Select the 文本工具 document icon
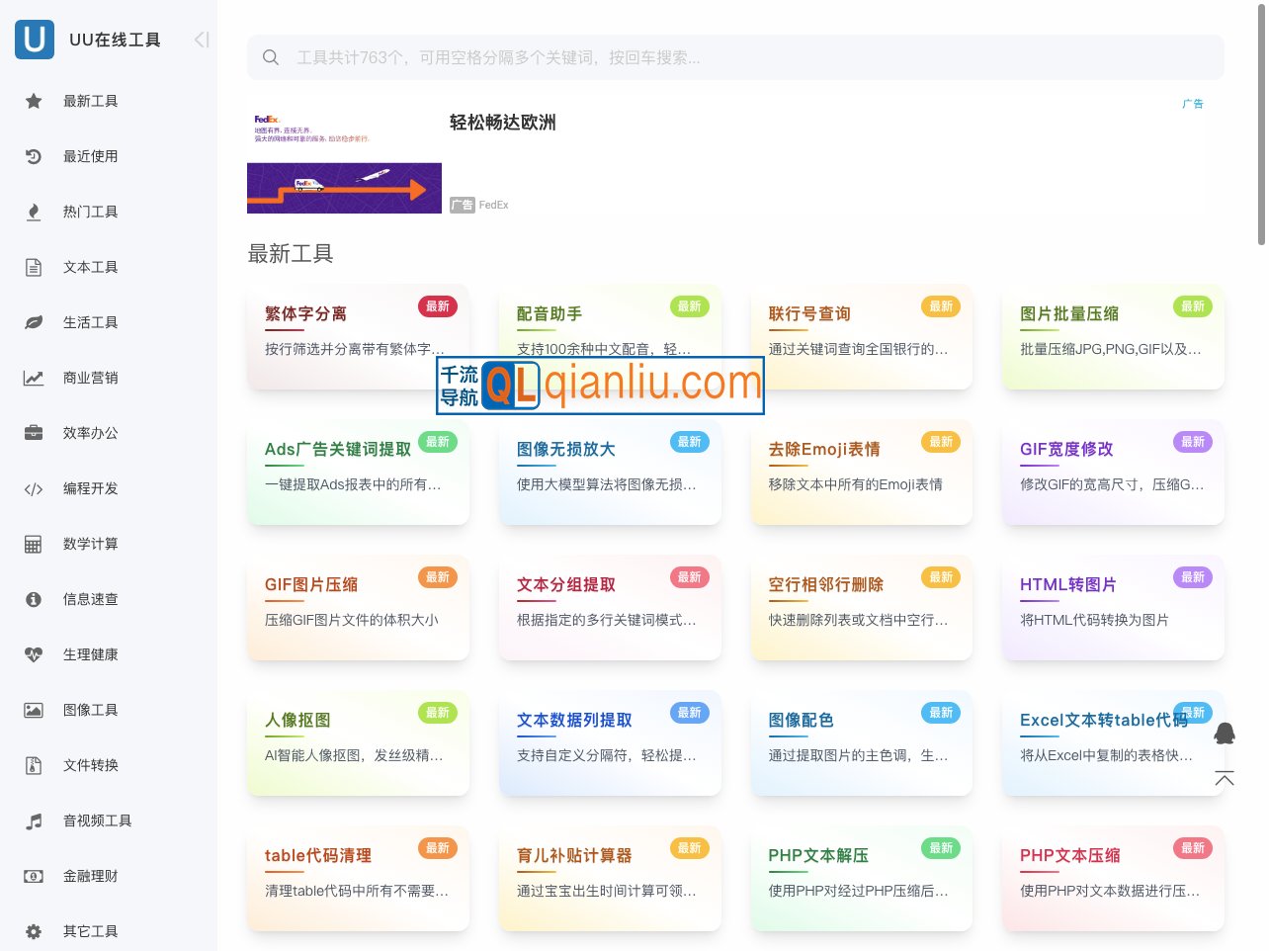The height and width of the screenshot is (951, 1269). tap(33, 267)
